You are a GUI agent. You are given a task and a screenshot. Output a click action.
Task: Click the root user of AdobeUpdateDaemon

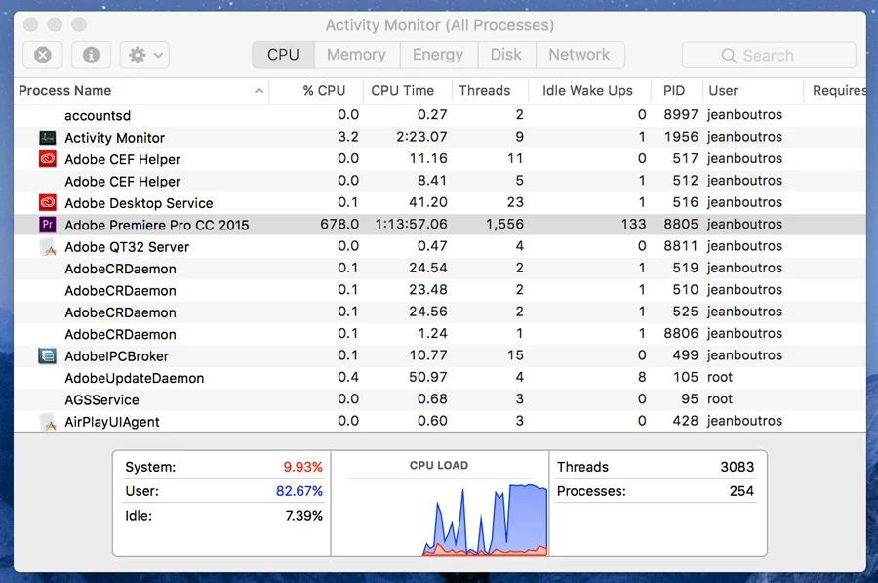coord(720,377)
